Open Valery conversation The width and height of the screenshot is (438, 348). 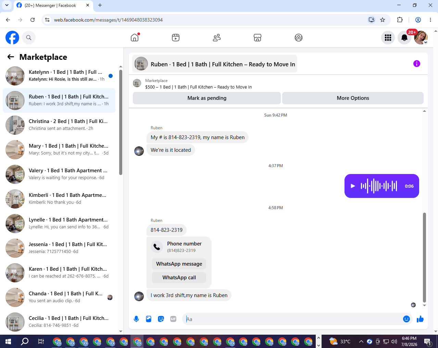(x=59, y=174)
